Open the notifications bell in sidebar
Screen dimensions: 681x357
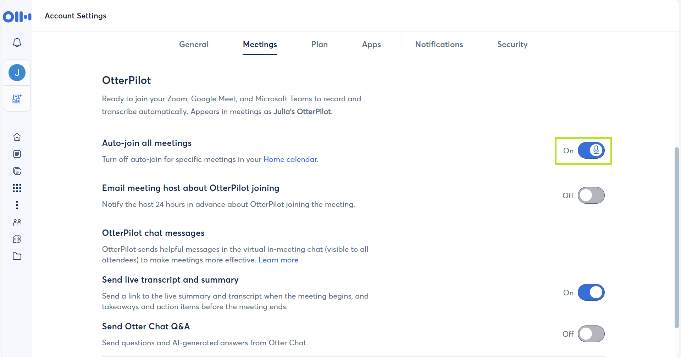point(17,43)
